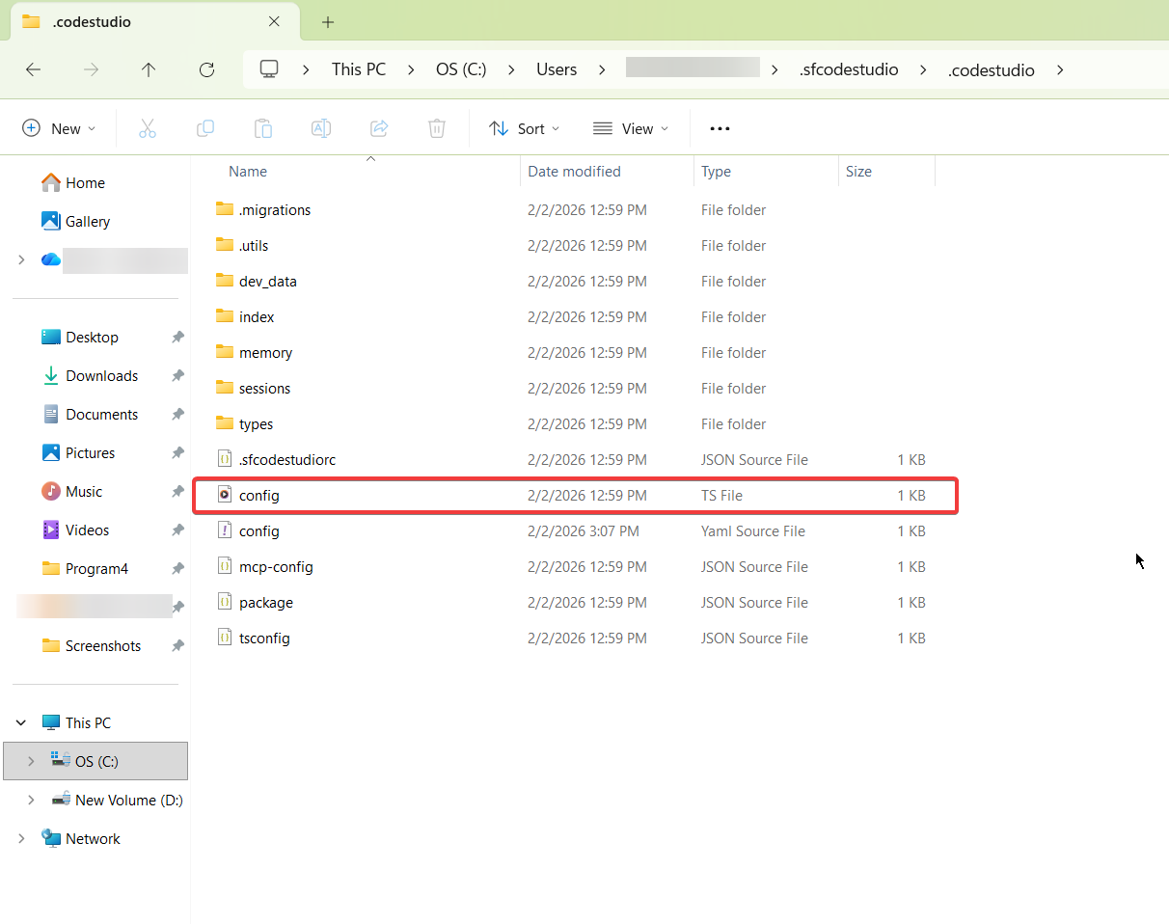This screenshot has height=924, width=1169.
Task: Open the Sort dropdown menu
Action: click(x=525, y=128)
